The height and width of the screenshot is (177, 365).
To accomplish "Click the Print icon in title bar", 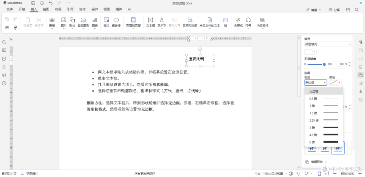I will [x=42, y=3].
